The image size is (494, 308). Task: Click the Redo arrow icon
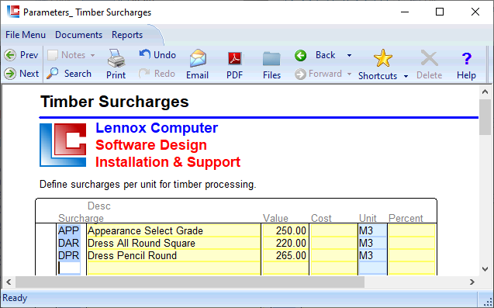pyautogui.click(x=144, y=74)
